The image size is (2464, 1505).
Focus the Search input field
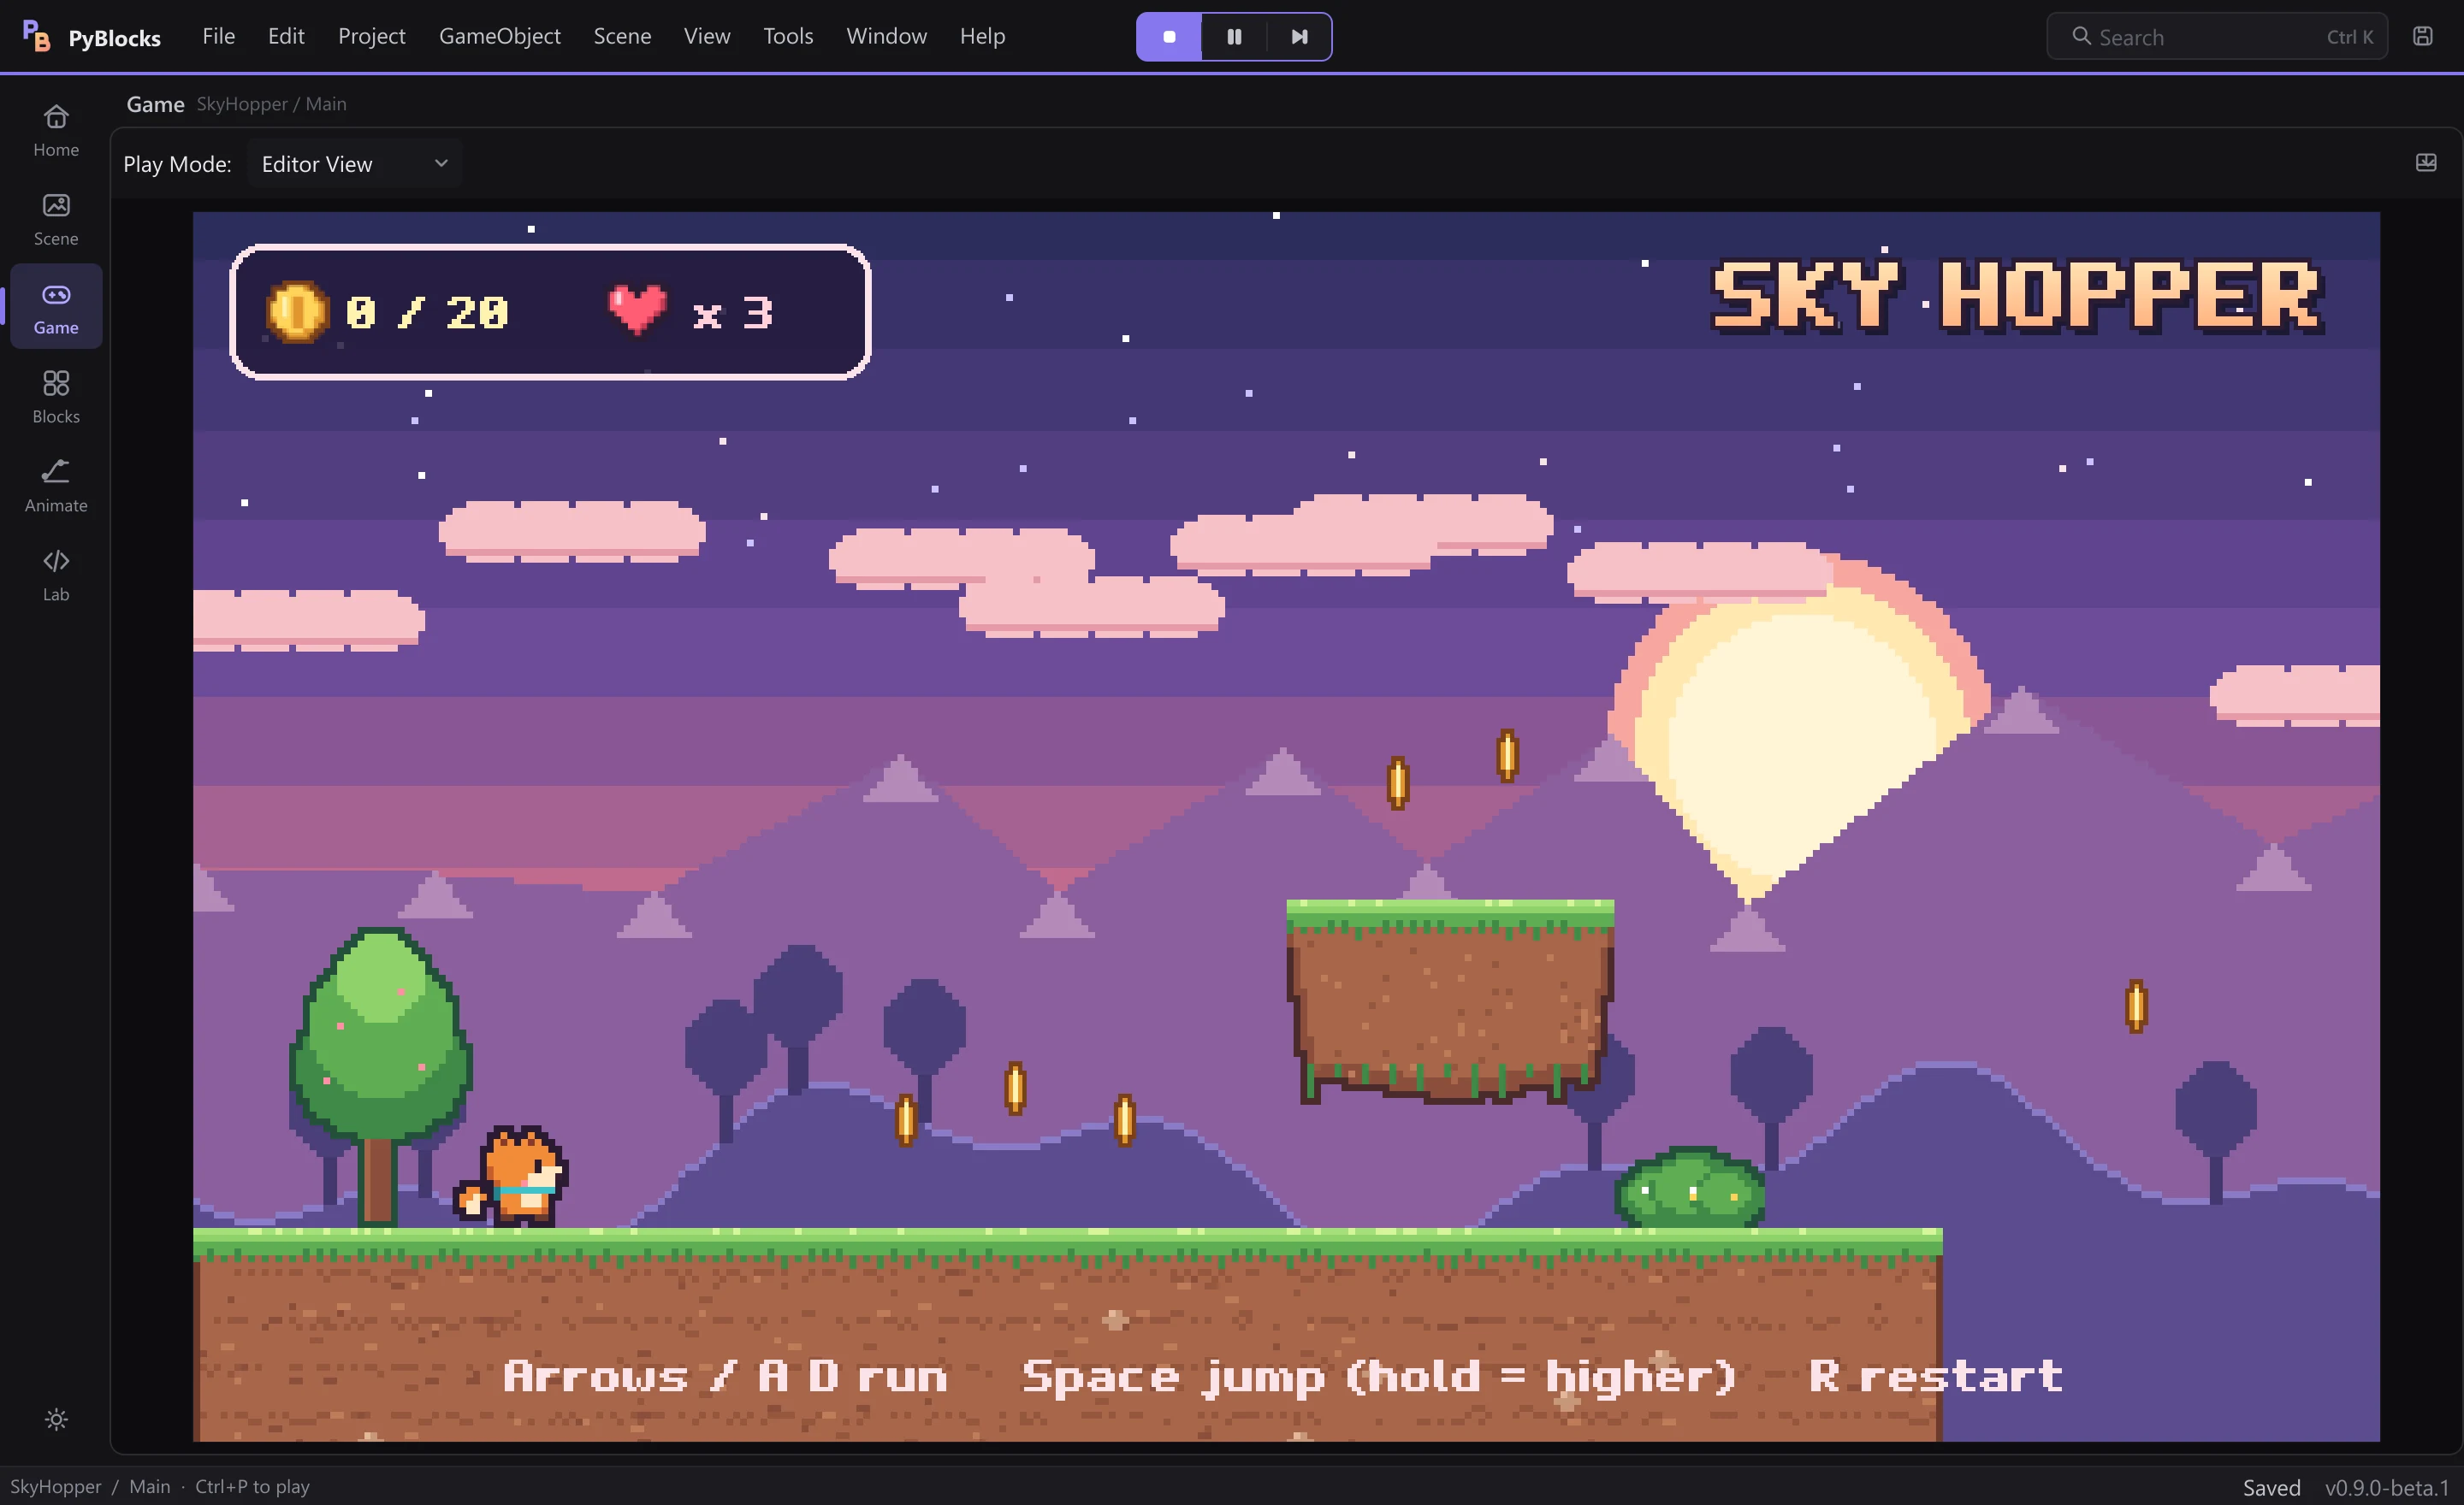(x=2217, y=37)
